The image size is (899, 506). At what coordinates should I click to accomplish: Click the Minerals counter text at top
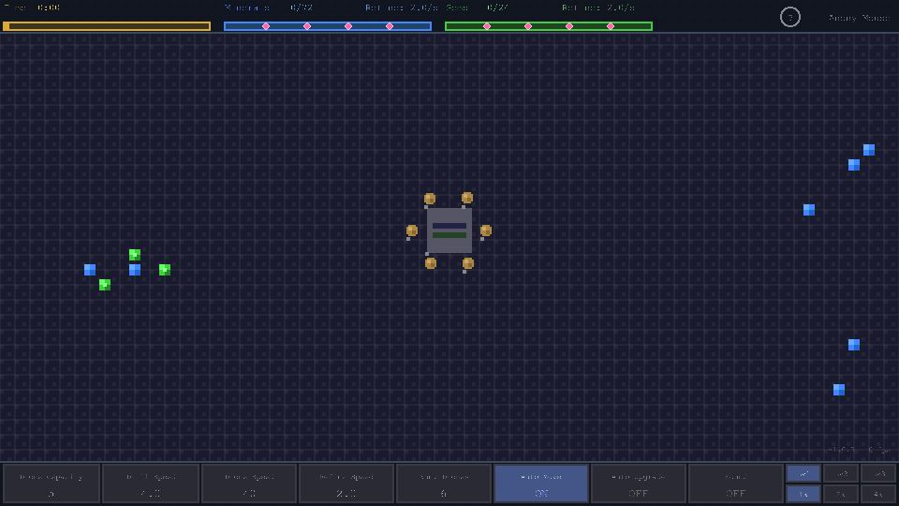[x=269, y=7]
